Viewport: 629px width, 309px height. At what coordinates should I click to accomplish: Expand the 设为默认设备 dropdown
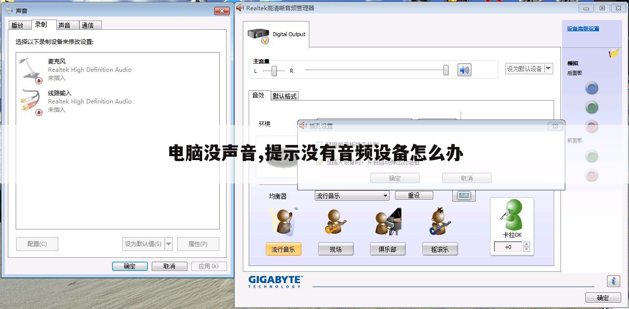[x=548, y=69]
